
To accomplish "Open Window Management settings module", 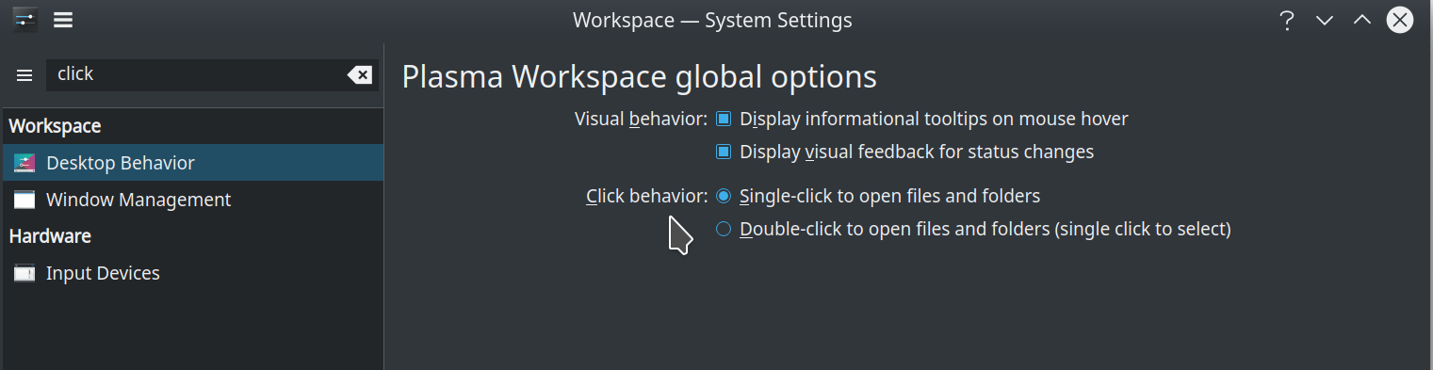I will tap(138, 200).
